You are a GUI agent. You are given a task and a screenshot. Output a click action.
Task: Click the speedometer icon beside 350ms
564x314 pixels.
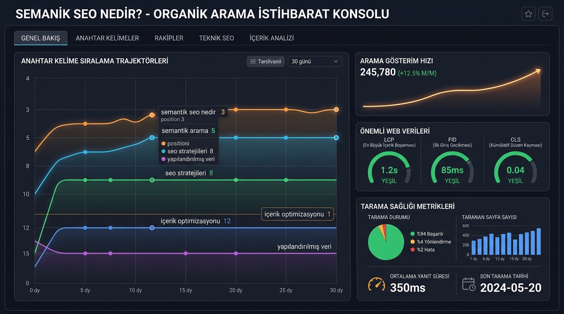point(377,284)
